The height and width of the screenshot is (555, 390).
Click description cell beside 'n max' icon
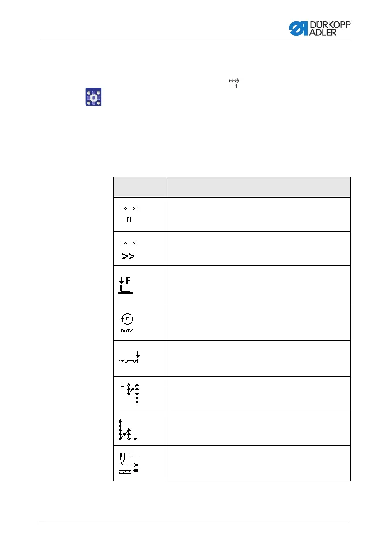point(258,323)
